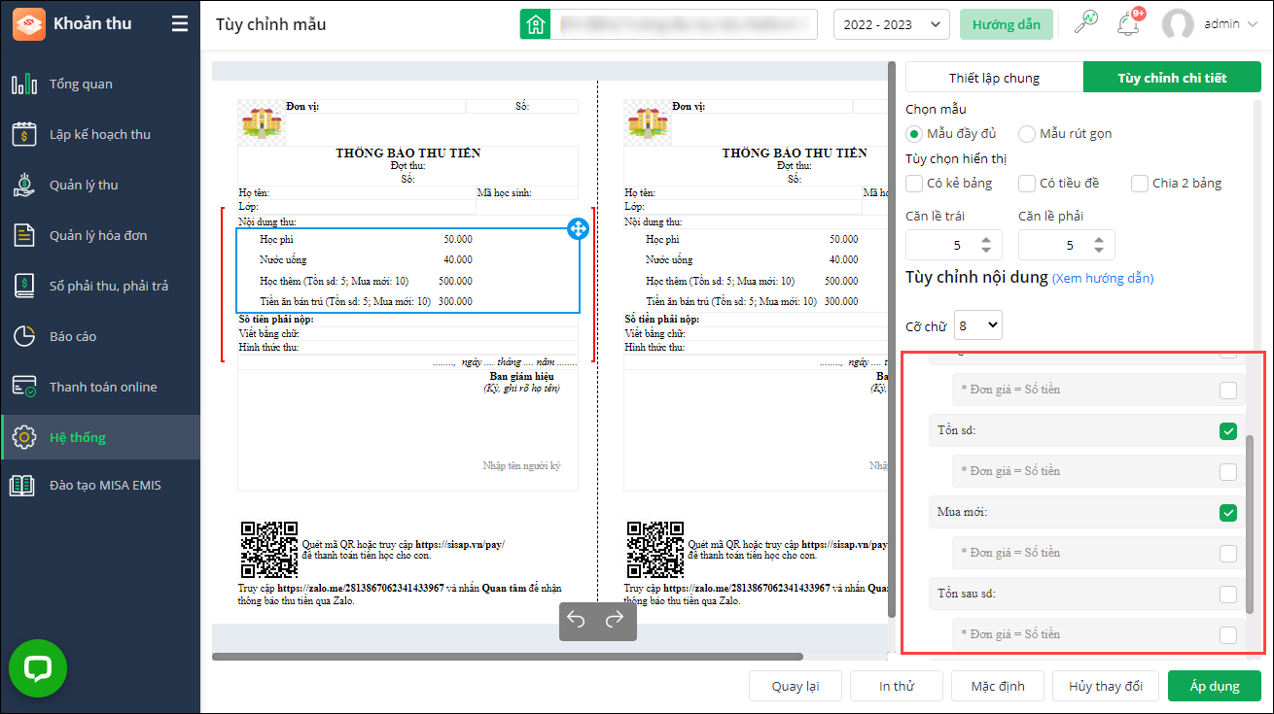
Task: Click the Mặc định button
Action: [x=997, y=686]
